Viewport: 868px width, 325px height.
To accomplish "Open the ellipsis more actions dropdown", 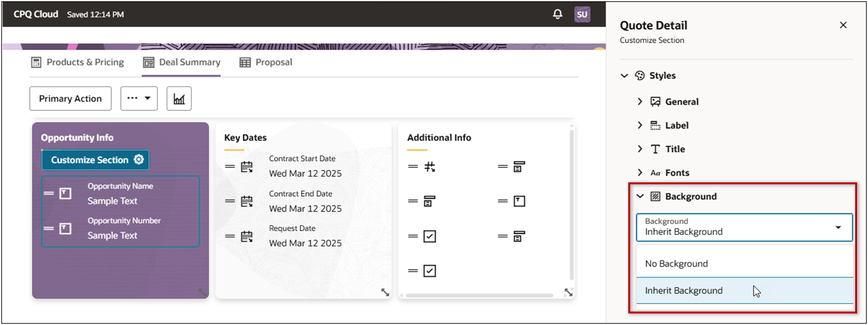I will [139, 99].
